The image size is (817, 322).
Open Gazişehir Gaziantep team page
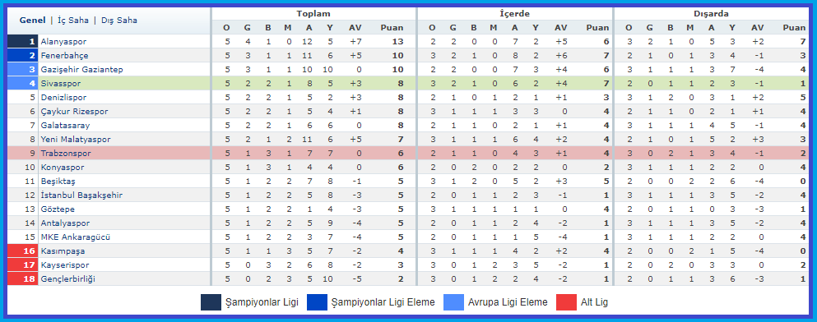point(81,69)
